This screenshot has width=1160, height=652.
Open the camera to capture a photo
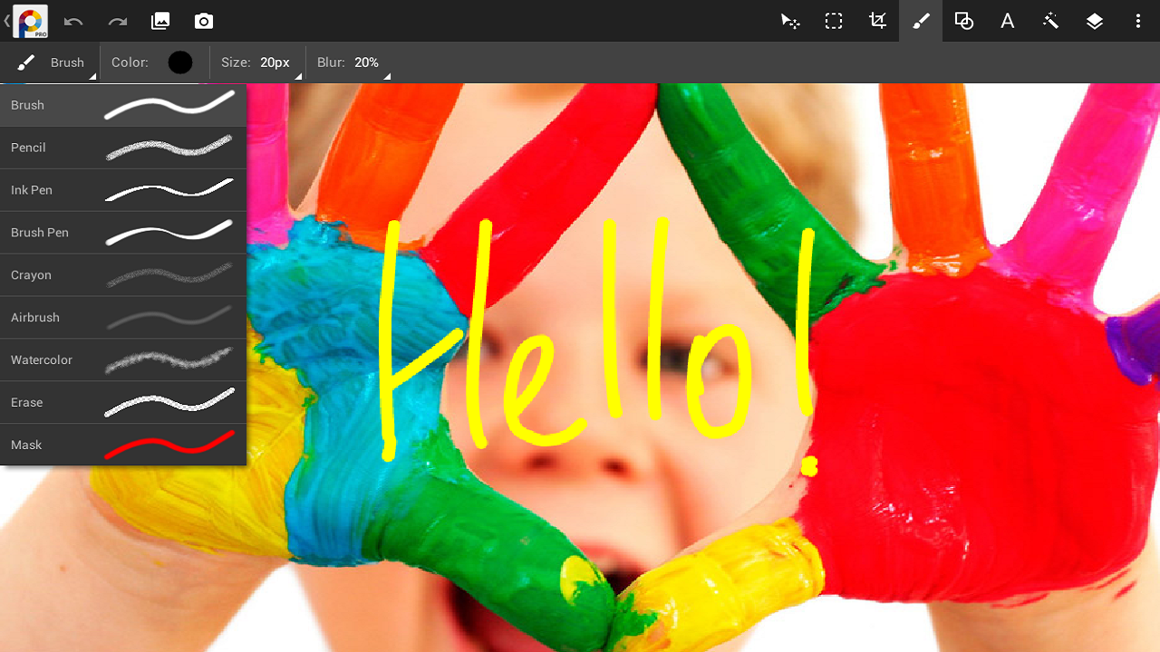pos(203,21)
